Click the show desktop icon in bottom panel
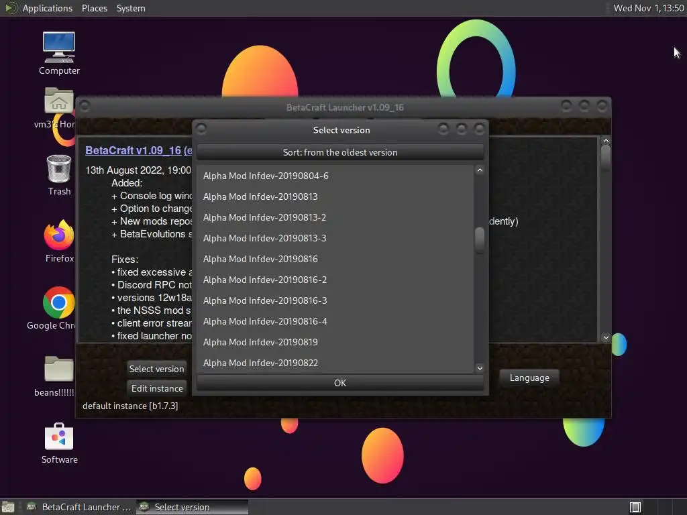 [x=8, y=507]
